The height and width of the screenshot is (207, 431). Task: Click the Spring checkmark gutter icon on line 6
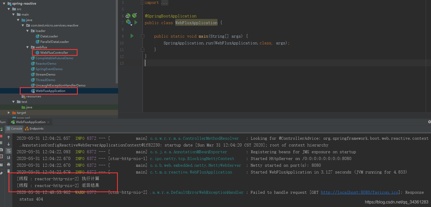(x=134, y=16)
